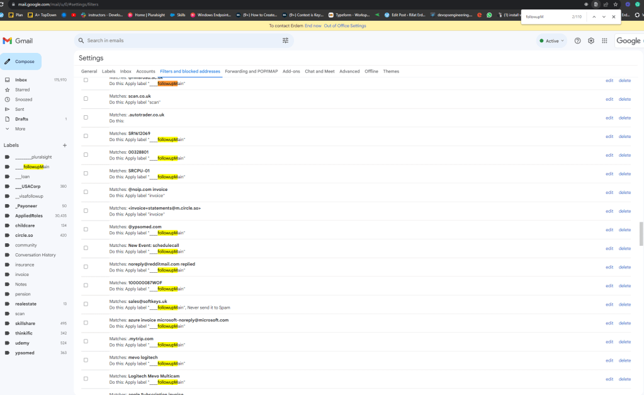This screenshot has width=644, height=395.
Task: Check the SR1612069 filter checkbox
Action: click(x=86, y=136)
